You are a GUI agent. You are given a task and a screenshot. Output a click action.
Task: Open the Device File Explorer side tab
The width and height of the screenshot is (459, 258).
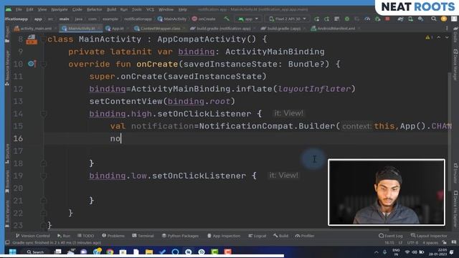(455, 209)
